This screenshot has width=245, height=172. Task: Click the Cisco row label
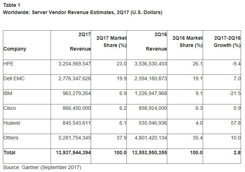point(9,108)
